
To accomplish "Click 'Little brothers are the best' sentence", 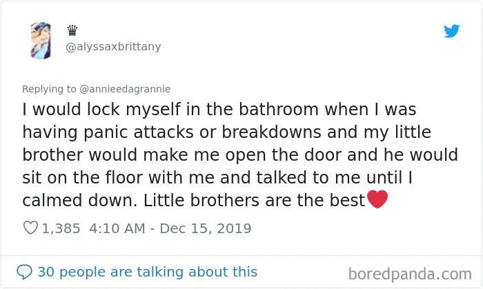I will 254,200.
